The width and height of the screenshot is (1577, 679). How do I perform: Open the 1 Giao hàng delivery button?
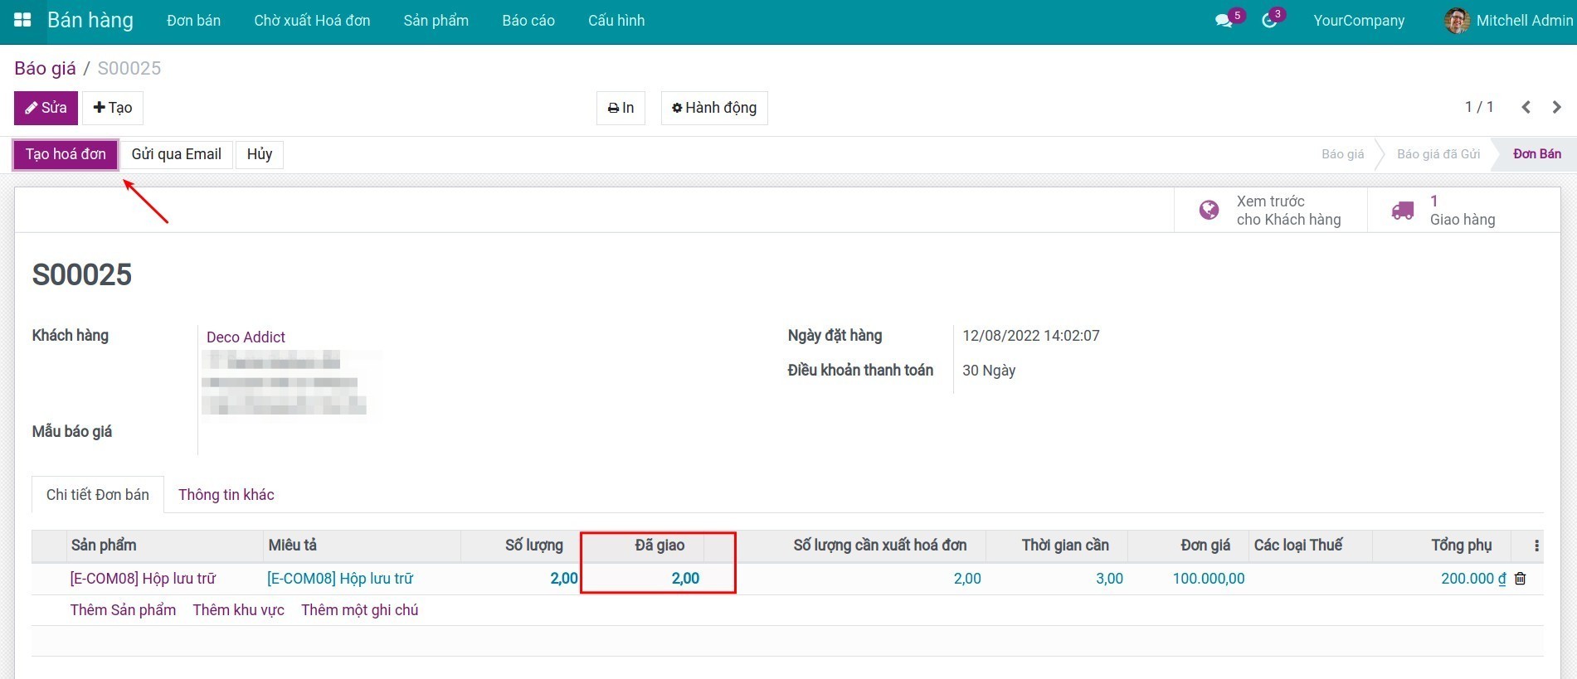click(x=1463, y=211)
